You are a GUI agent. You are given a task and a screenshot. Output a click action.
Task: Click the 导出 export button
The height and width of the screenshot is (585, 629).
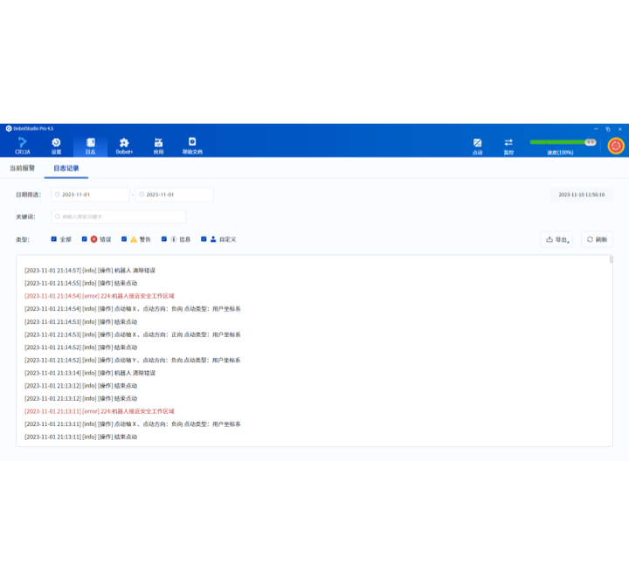pyautogui.click(x=556, y=239)
